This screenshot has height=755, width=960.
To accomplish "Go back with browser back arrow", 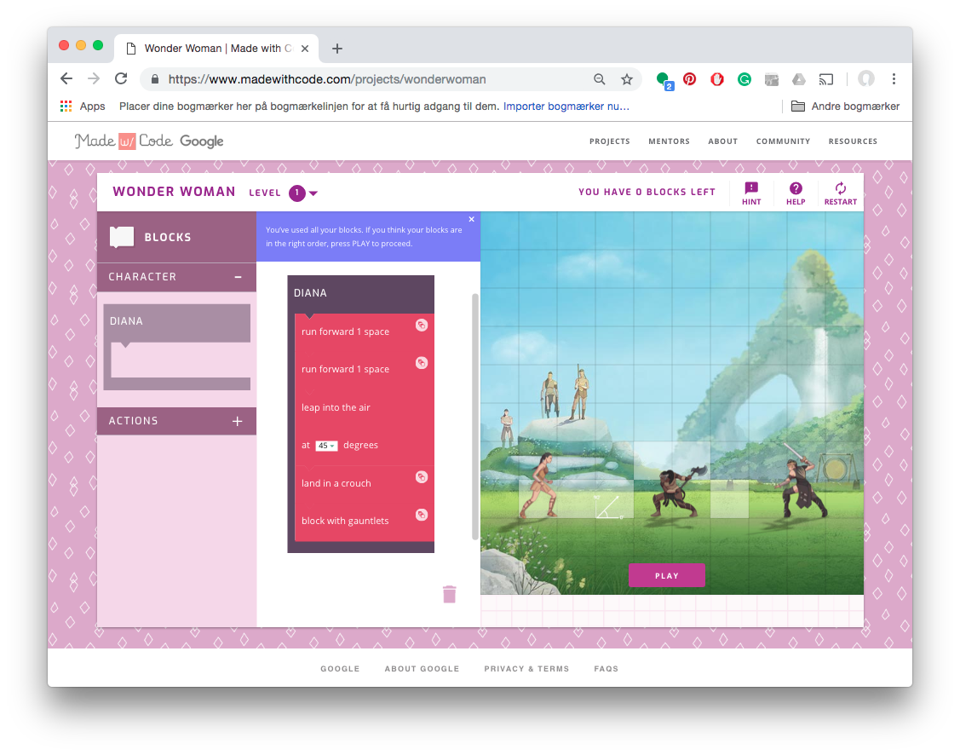I will pyautogui.click(x=66, y=79).
